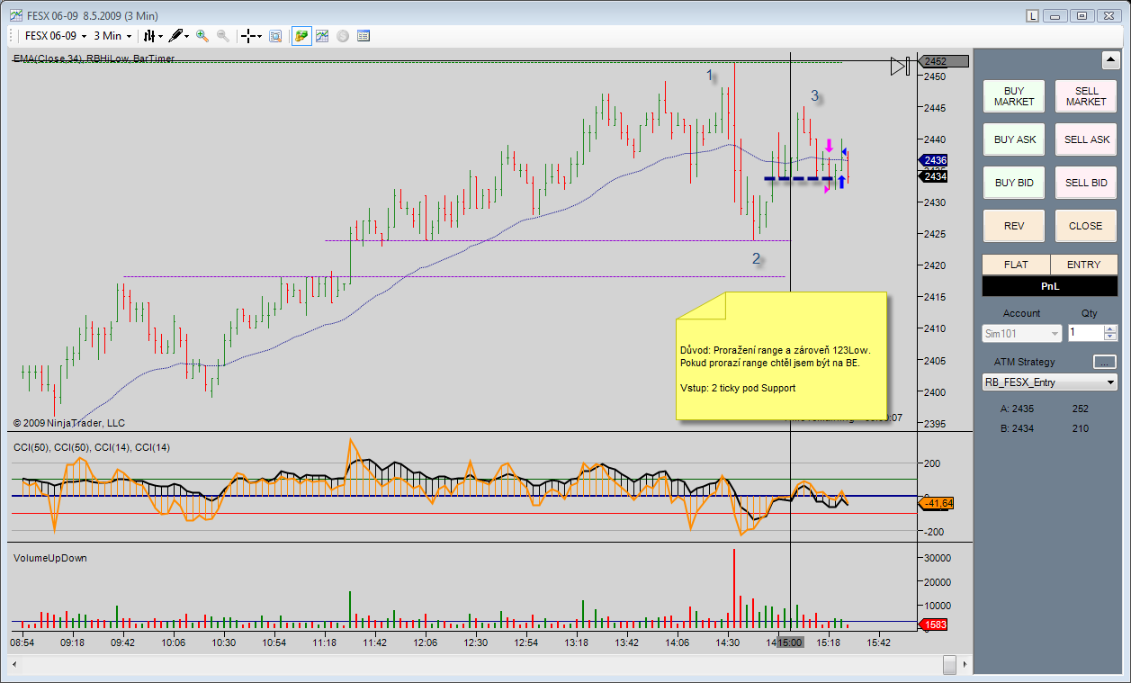Click the black PnL display
This screenshot has height=683, width=1131.
click(1050, 286)
